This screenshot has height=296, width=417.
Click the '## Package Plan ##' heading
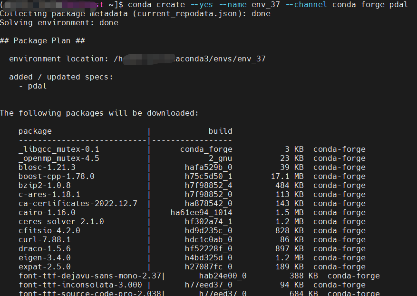click(x=42, y=41)
